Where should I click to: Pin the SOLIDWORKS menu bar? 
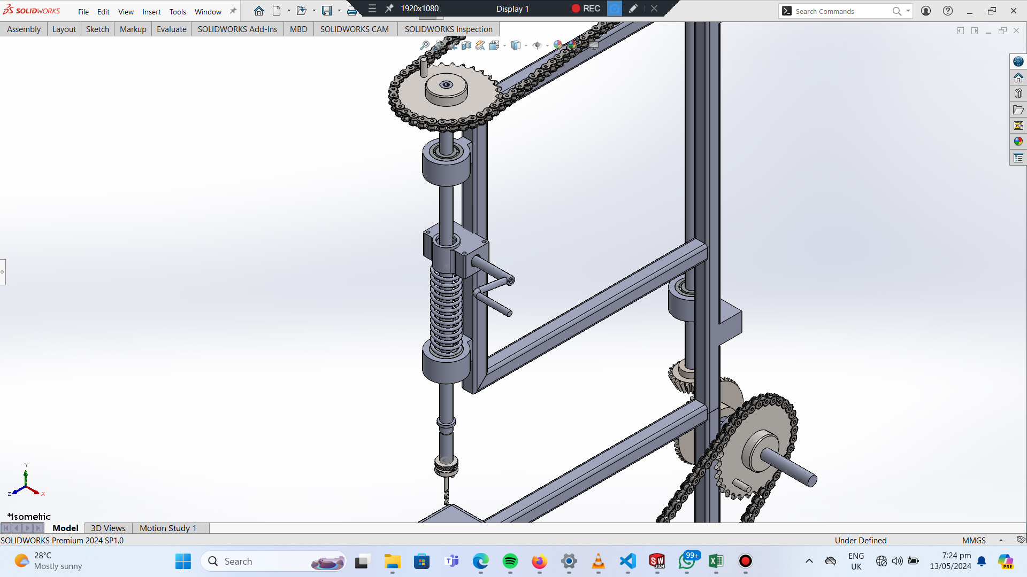(233, 11)
